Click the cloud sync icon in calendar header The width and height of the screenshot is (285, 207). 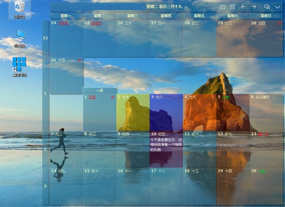click(x=222, y=7)
